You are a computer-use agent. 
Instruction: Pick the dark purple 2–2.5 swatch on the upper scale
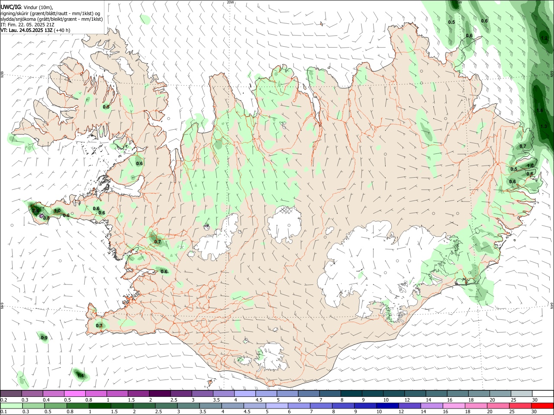tap(159, 394)
